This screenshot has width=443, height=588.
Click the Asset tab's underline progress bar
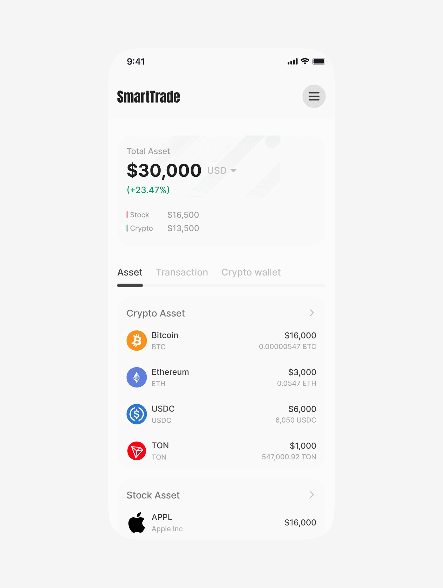click(x=130, y=285)
